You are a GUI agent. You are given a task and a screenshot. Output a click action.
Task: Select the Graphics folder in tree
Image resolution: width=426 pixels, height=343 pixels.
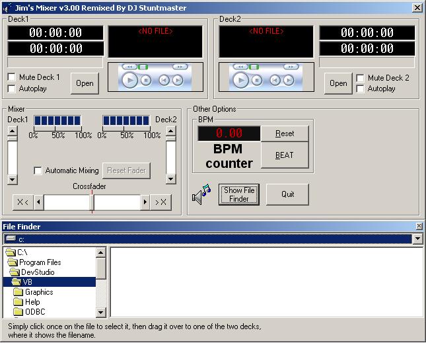pyautogui.click(x=39, y=291)
